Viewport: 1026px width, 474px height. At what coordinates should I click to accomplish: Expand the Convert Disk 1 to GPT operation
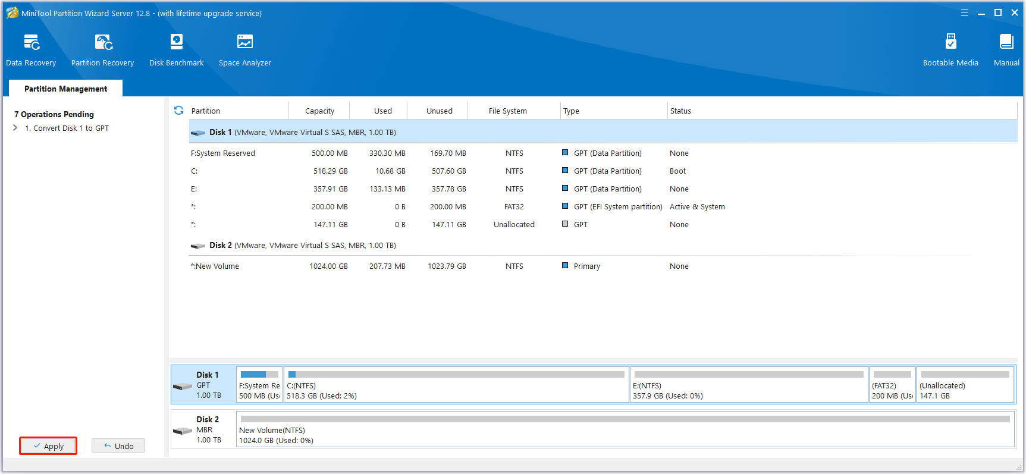[x=15, y=128]
